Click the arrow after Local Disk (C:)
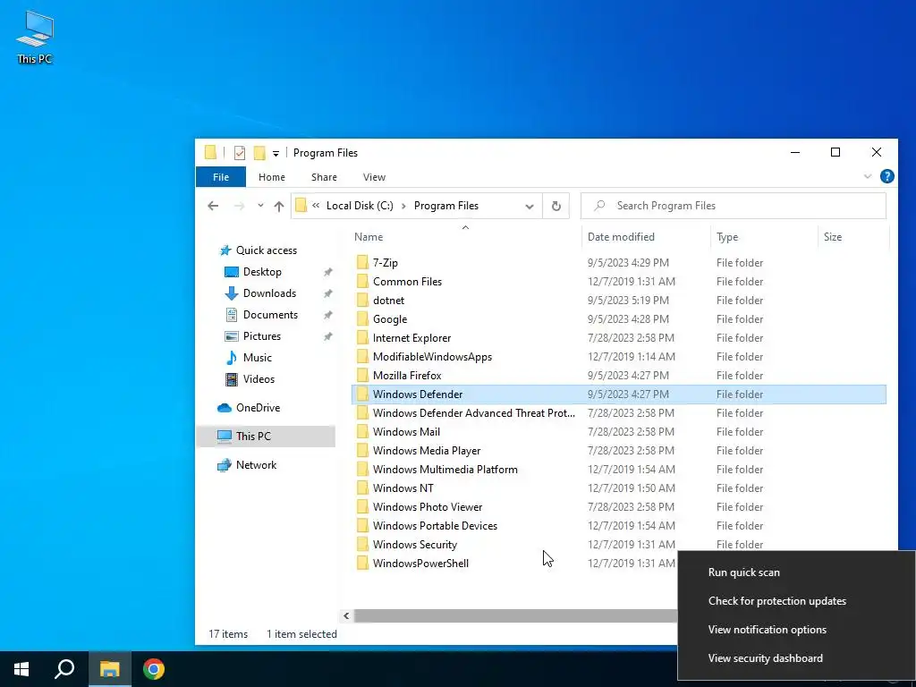This screenshot has height=687, width=916. pyautogui.click(x=403, y=206)
